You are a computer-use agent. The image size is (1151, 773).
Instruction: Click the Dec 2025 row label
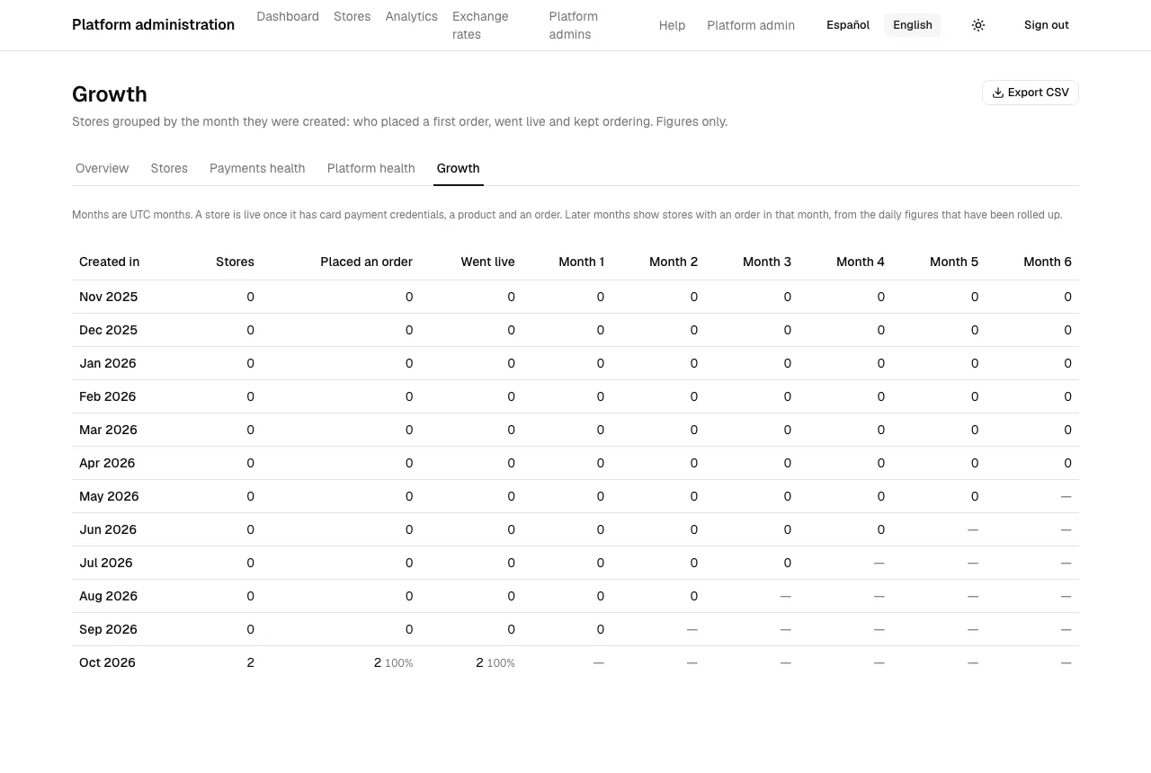[108, 330]
